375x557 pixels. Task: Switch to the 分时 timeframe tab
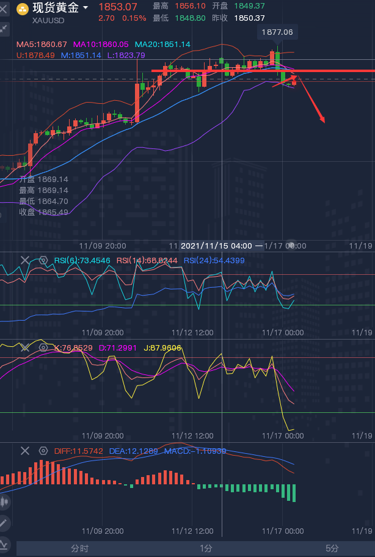[79, 548]
